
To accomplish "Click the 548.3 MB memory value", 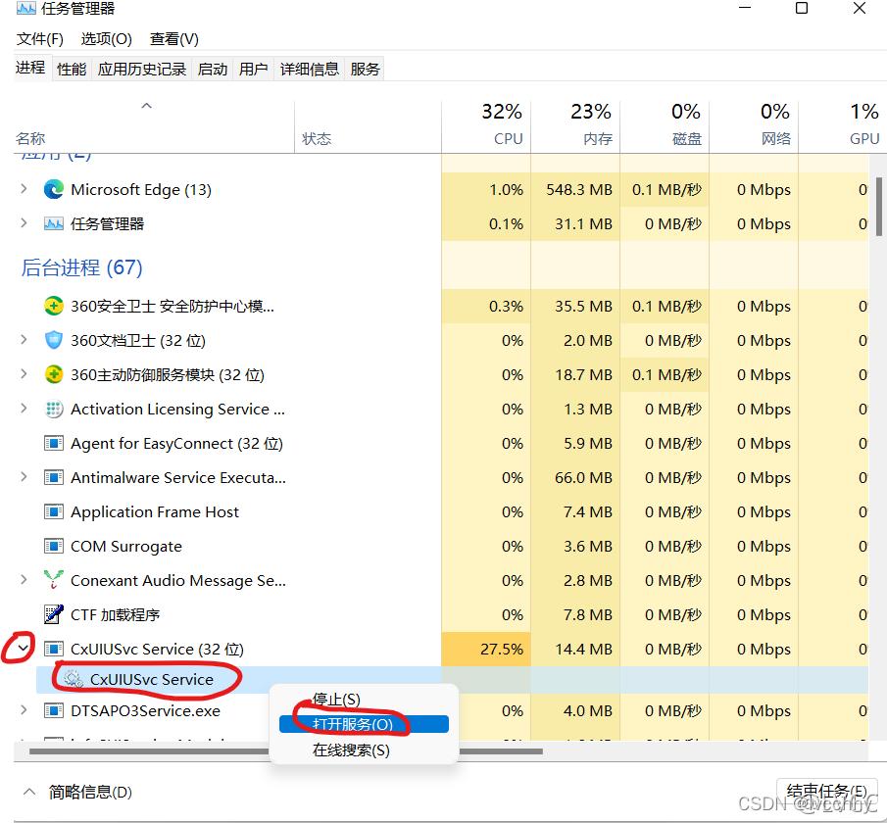I will (579, 189).
